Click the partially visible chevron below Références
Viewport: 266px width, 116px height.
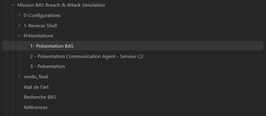click(x=13, y=115)
